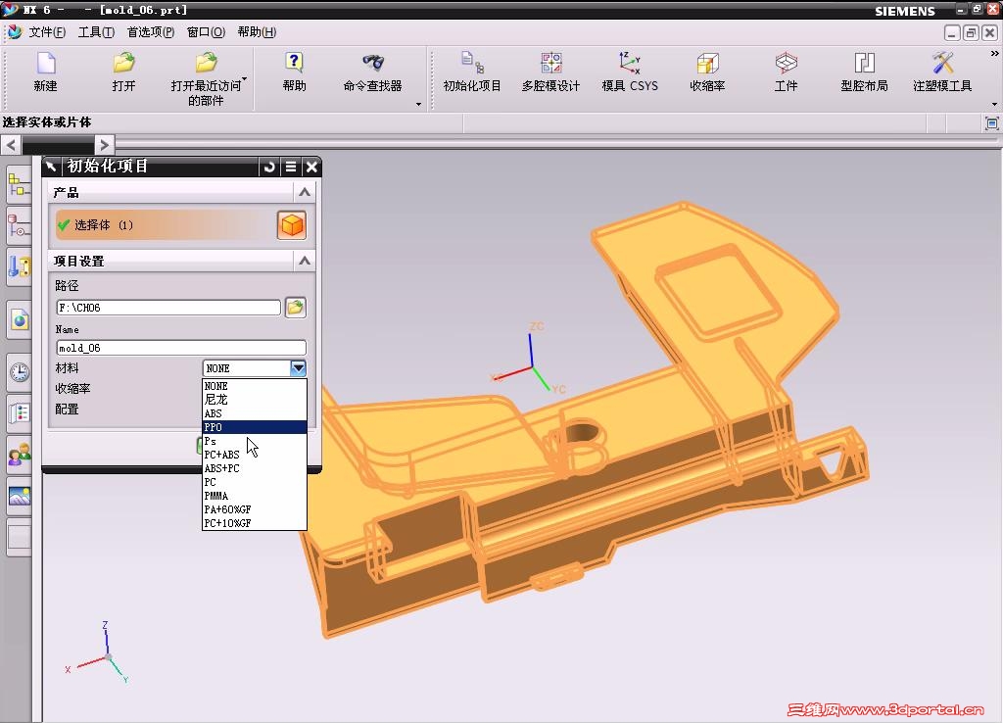Select 尼龙 from material list
The height and width of the screenshot is (723, 1003).
point(255,400)
